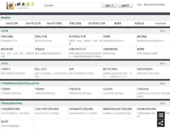Show more in the 公开课 section

point(163,31)
